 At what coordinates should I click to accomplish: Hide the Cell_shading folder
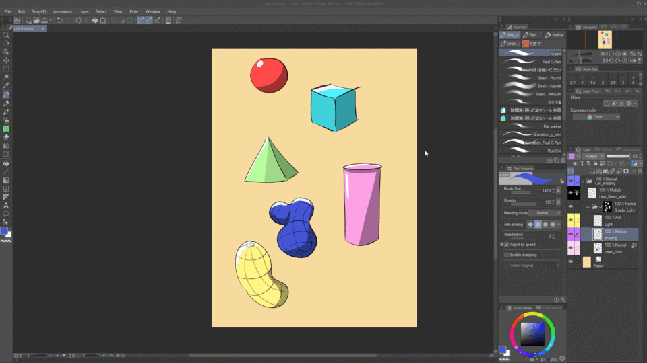(x=571, y=181)
